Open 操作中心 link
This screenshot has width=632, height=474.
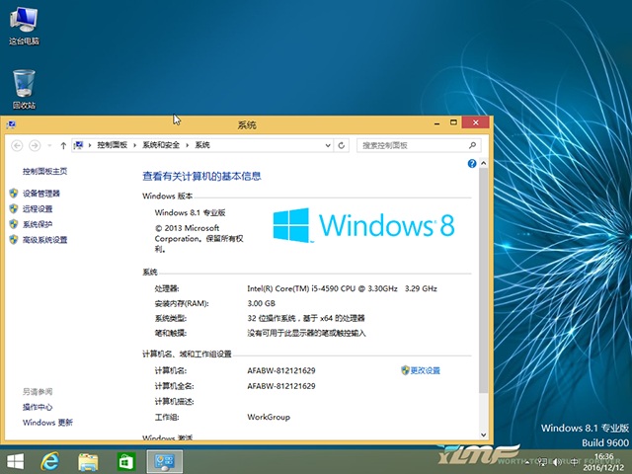38,407
